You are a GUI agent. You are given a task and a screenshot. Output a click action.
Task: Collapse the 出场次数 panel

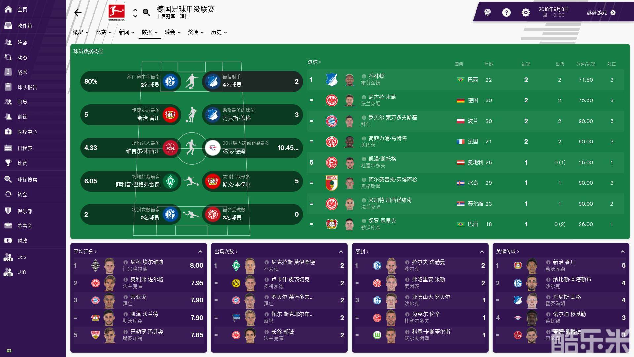pyautogui.click(x=341, y=252)
